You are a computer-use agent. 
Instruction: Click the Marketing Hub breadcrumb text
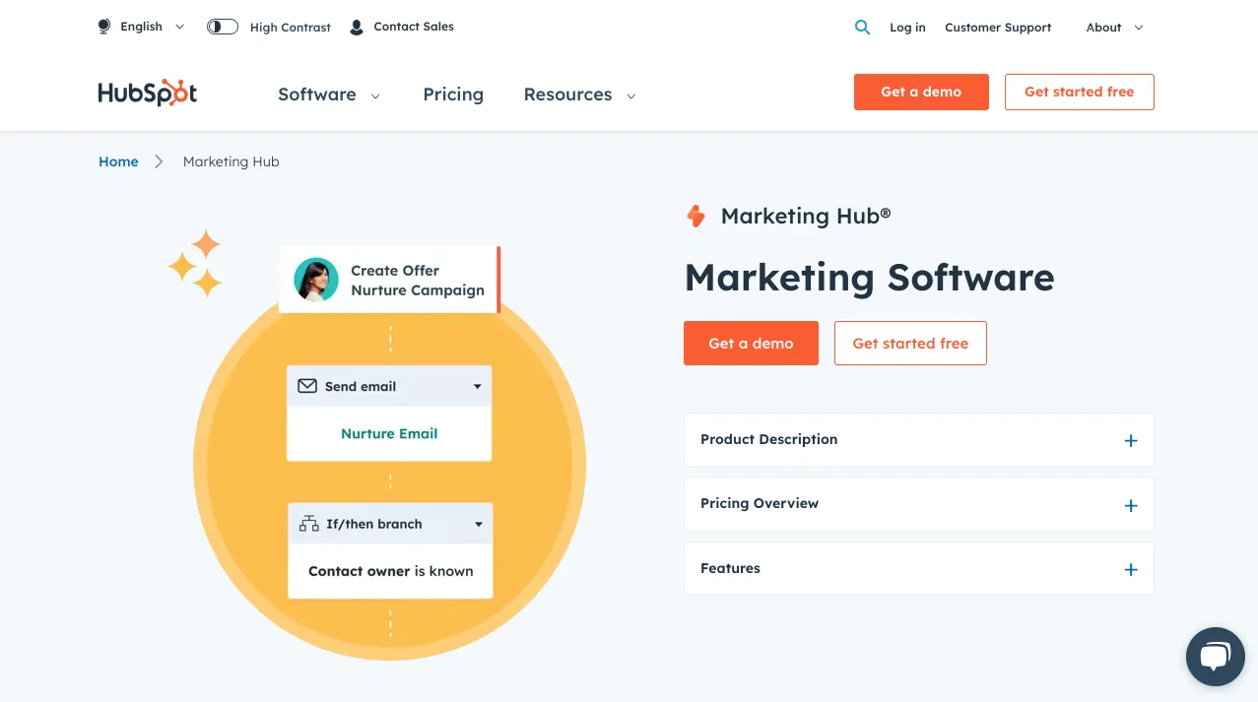[x=232, y=161]
